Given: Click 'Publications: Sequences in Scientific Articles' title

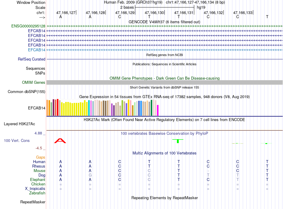Looking at the screenshot, I should 164,64.
